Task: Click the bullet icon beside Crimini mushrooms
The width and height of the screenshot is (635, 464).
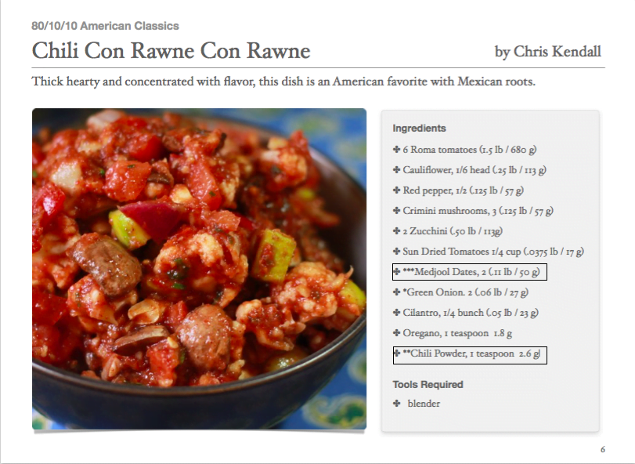Action: click(396, 210)
